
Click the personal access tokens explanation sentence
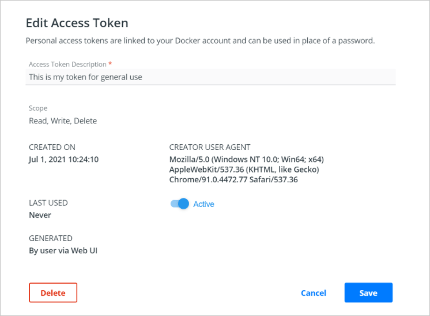(x=200, y=41)
